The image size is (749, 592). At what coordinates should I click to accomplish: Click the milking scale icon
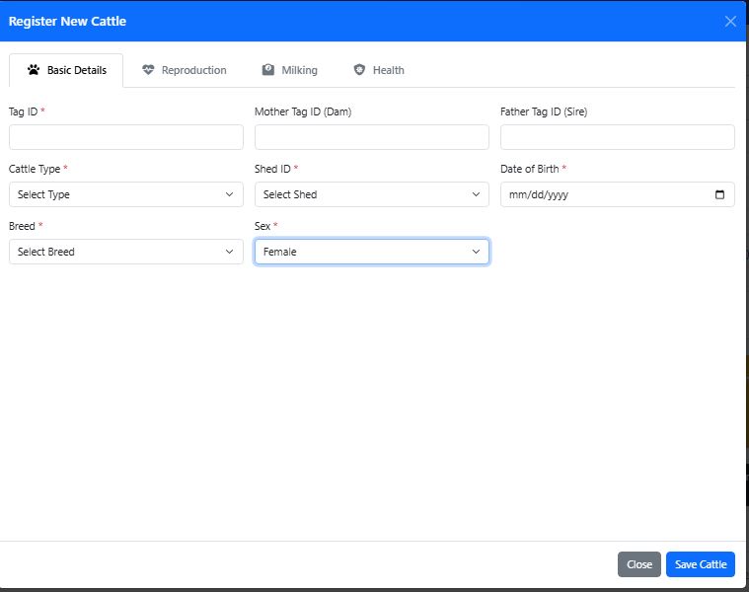point(268,70)
